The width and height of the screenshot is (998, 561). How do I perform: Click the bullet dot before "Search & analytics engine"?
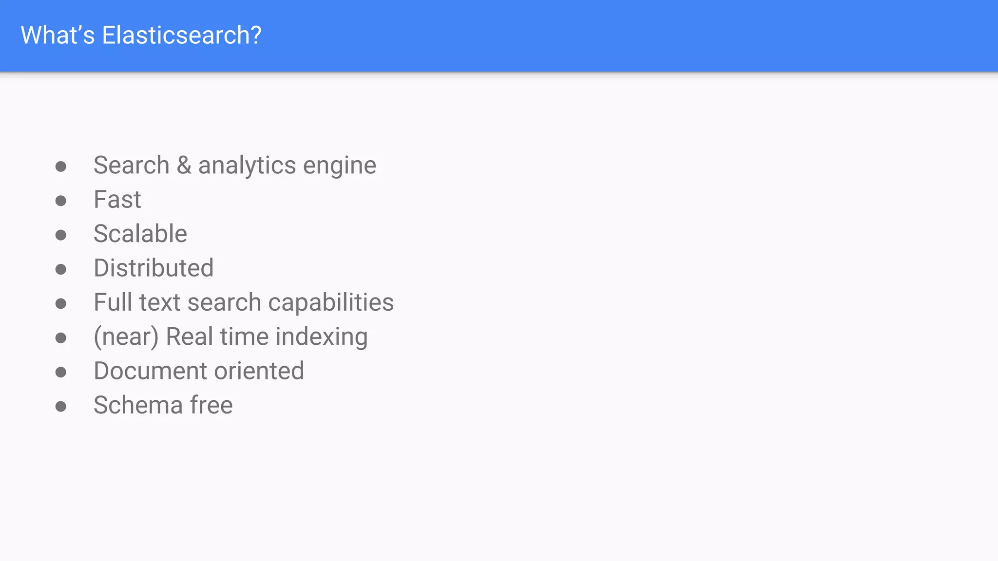click(x=61, y=167)
